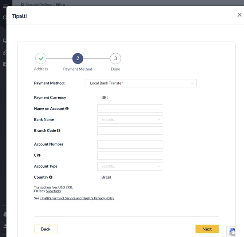
Task: Click the info icon beside Branch Code
Action: (58, 130)
